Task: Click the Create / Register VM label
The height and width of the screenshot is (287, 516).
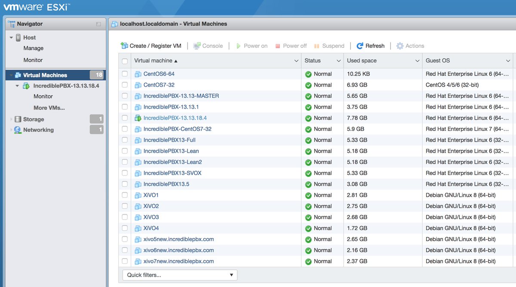Action: click(156, 46)
